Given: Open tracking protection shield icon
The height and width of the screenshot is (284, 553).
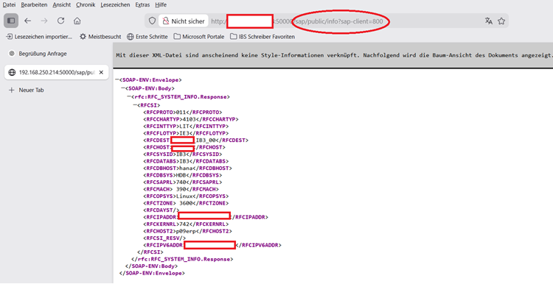Looking at the screenshot, I should pyautogui.click(x=152, y=21).
